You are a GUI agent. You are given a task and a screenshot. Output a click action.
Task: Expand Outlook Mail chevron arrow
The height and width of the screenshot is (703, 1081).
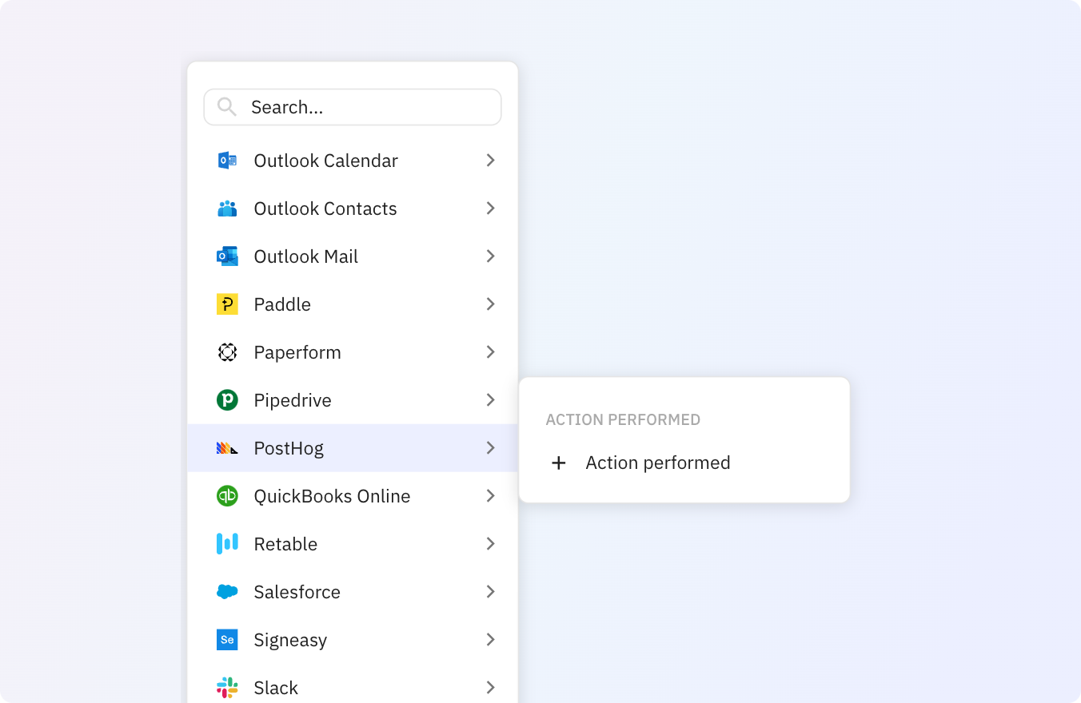tap(491, 256)
